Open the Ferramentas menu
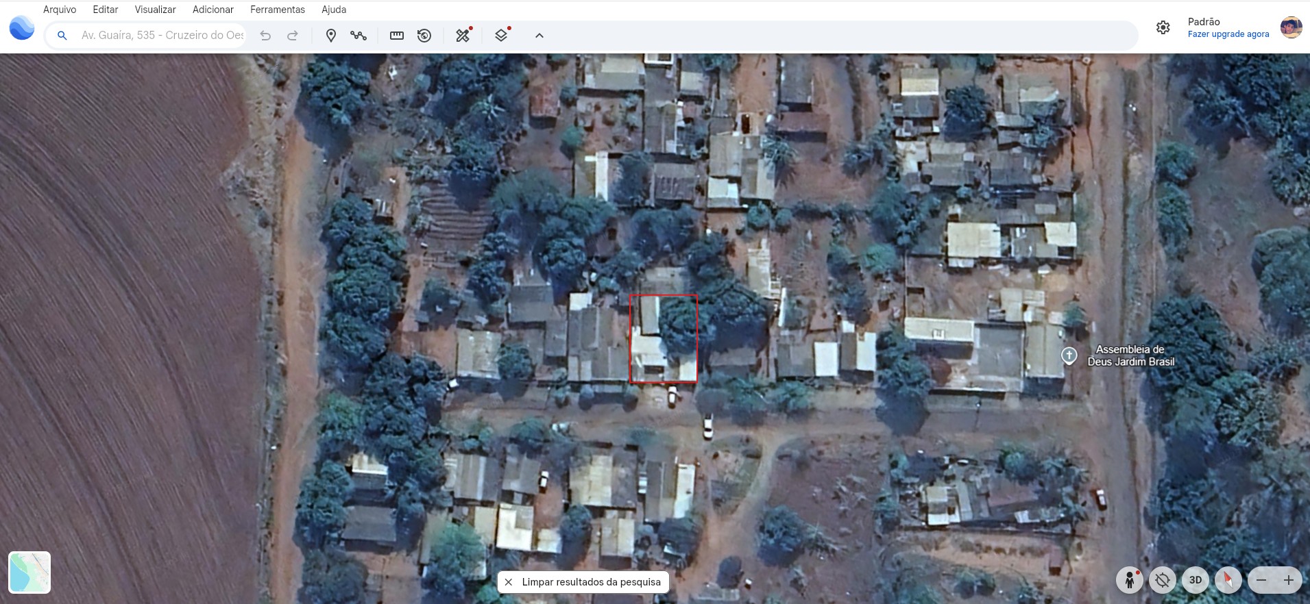The image size is (1310, 604). click(x=278, y=10)
